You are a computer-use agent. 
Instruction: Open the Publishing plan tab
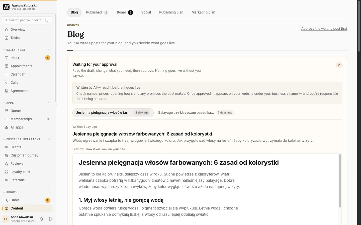pos(171,12)
